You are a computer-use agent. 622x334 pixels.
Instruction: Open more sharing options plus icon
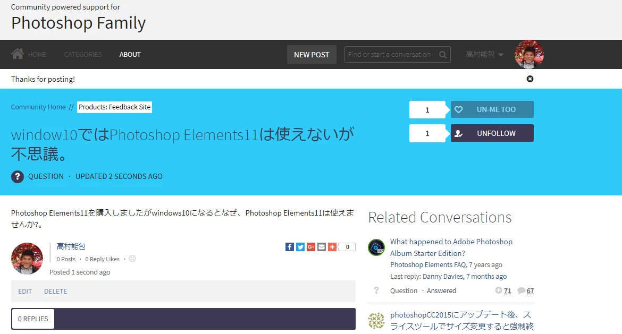tap(332, 247)
